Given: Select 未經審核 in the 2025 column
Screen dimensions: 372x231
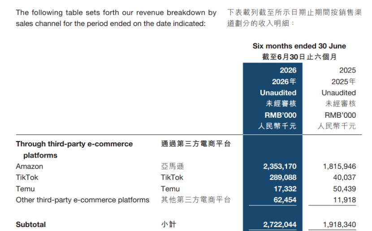Looking at the screenshot, I should 341,103.
